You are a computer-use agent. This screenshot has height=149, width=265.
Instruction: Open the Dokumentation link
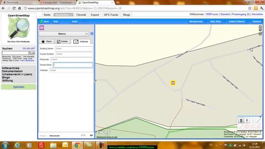click(x=12, y=71)
